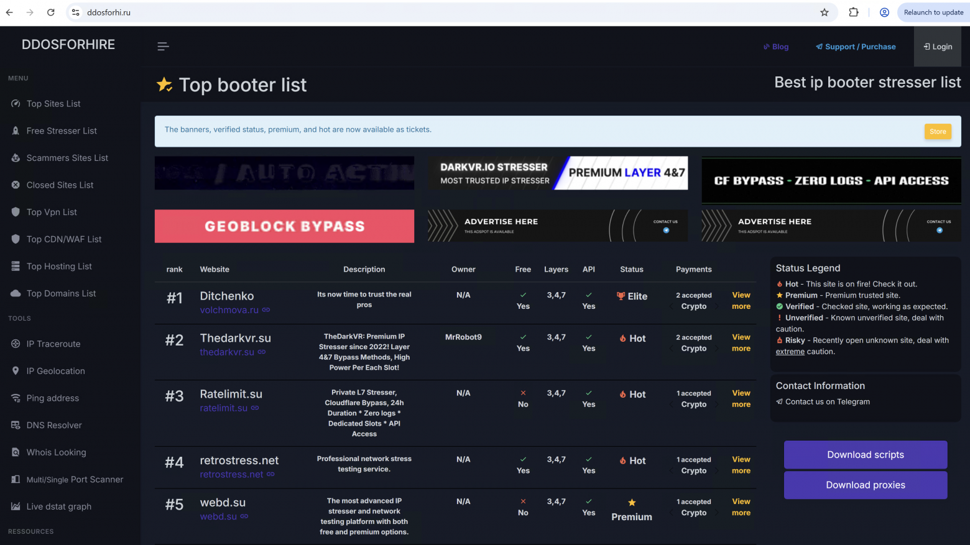Click the cloud icon beside Top Domains List
The image size is (970, 545).
tap(16, 293)
